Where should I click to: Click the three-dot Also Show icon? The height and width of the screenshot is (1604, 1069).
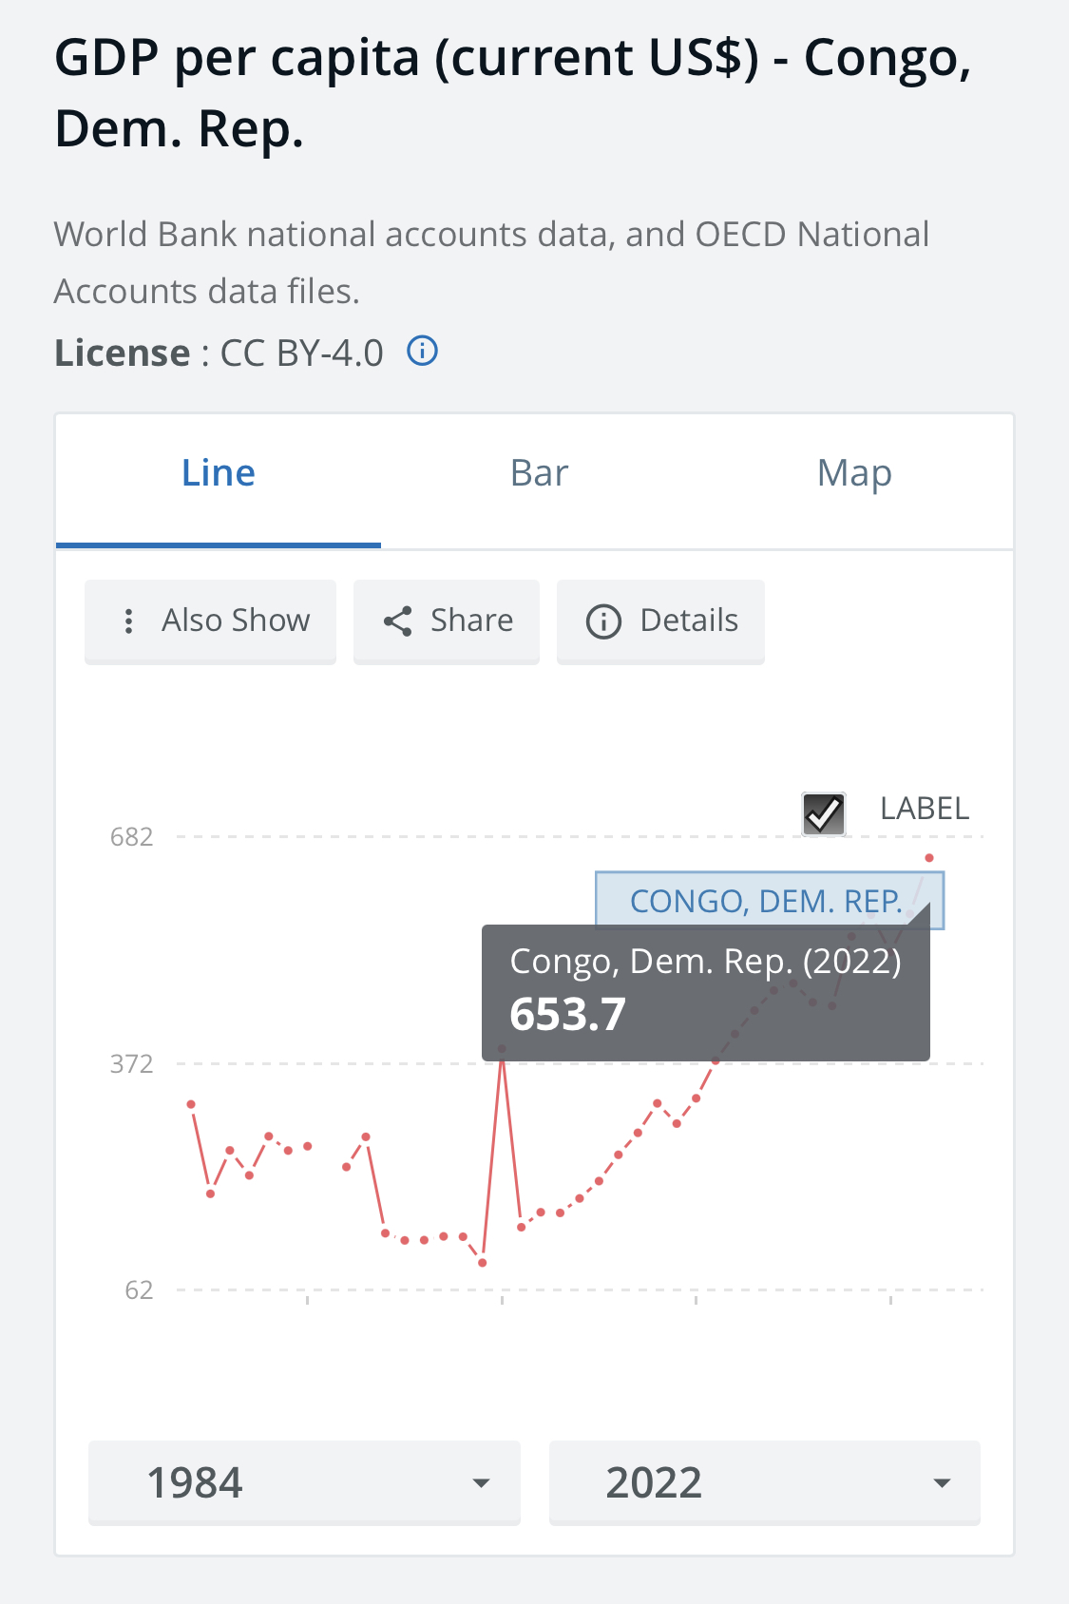pyautogui.click(x=129, y=621)
